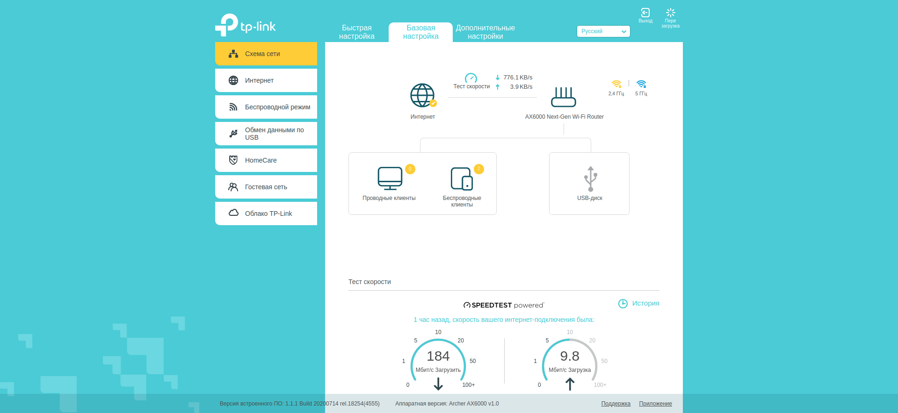Click the TP-Link logo

pos(246,25)
